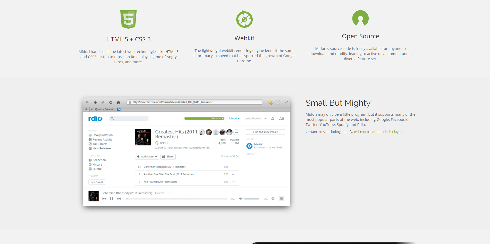Open the Add Album dropdown
This screenshot has height=244, width=490.
coord(147,157)
